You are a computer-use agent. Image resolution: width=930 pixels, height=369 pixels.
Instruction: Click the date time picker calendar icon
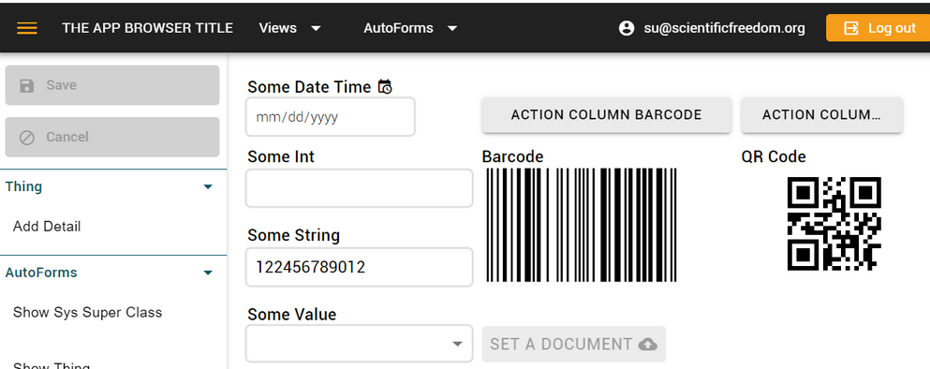coord(385,86)
